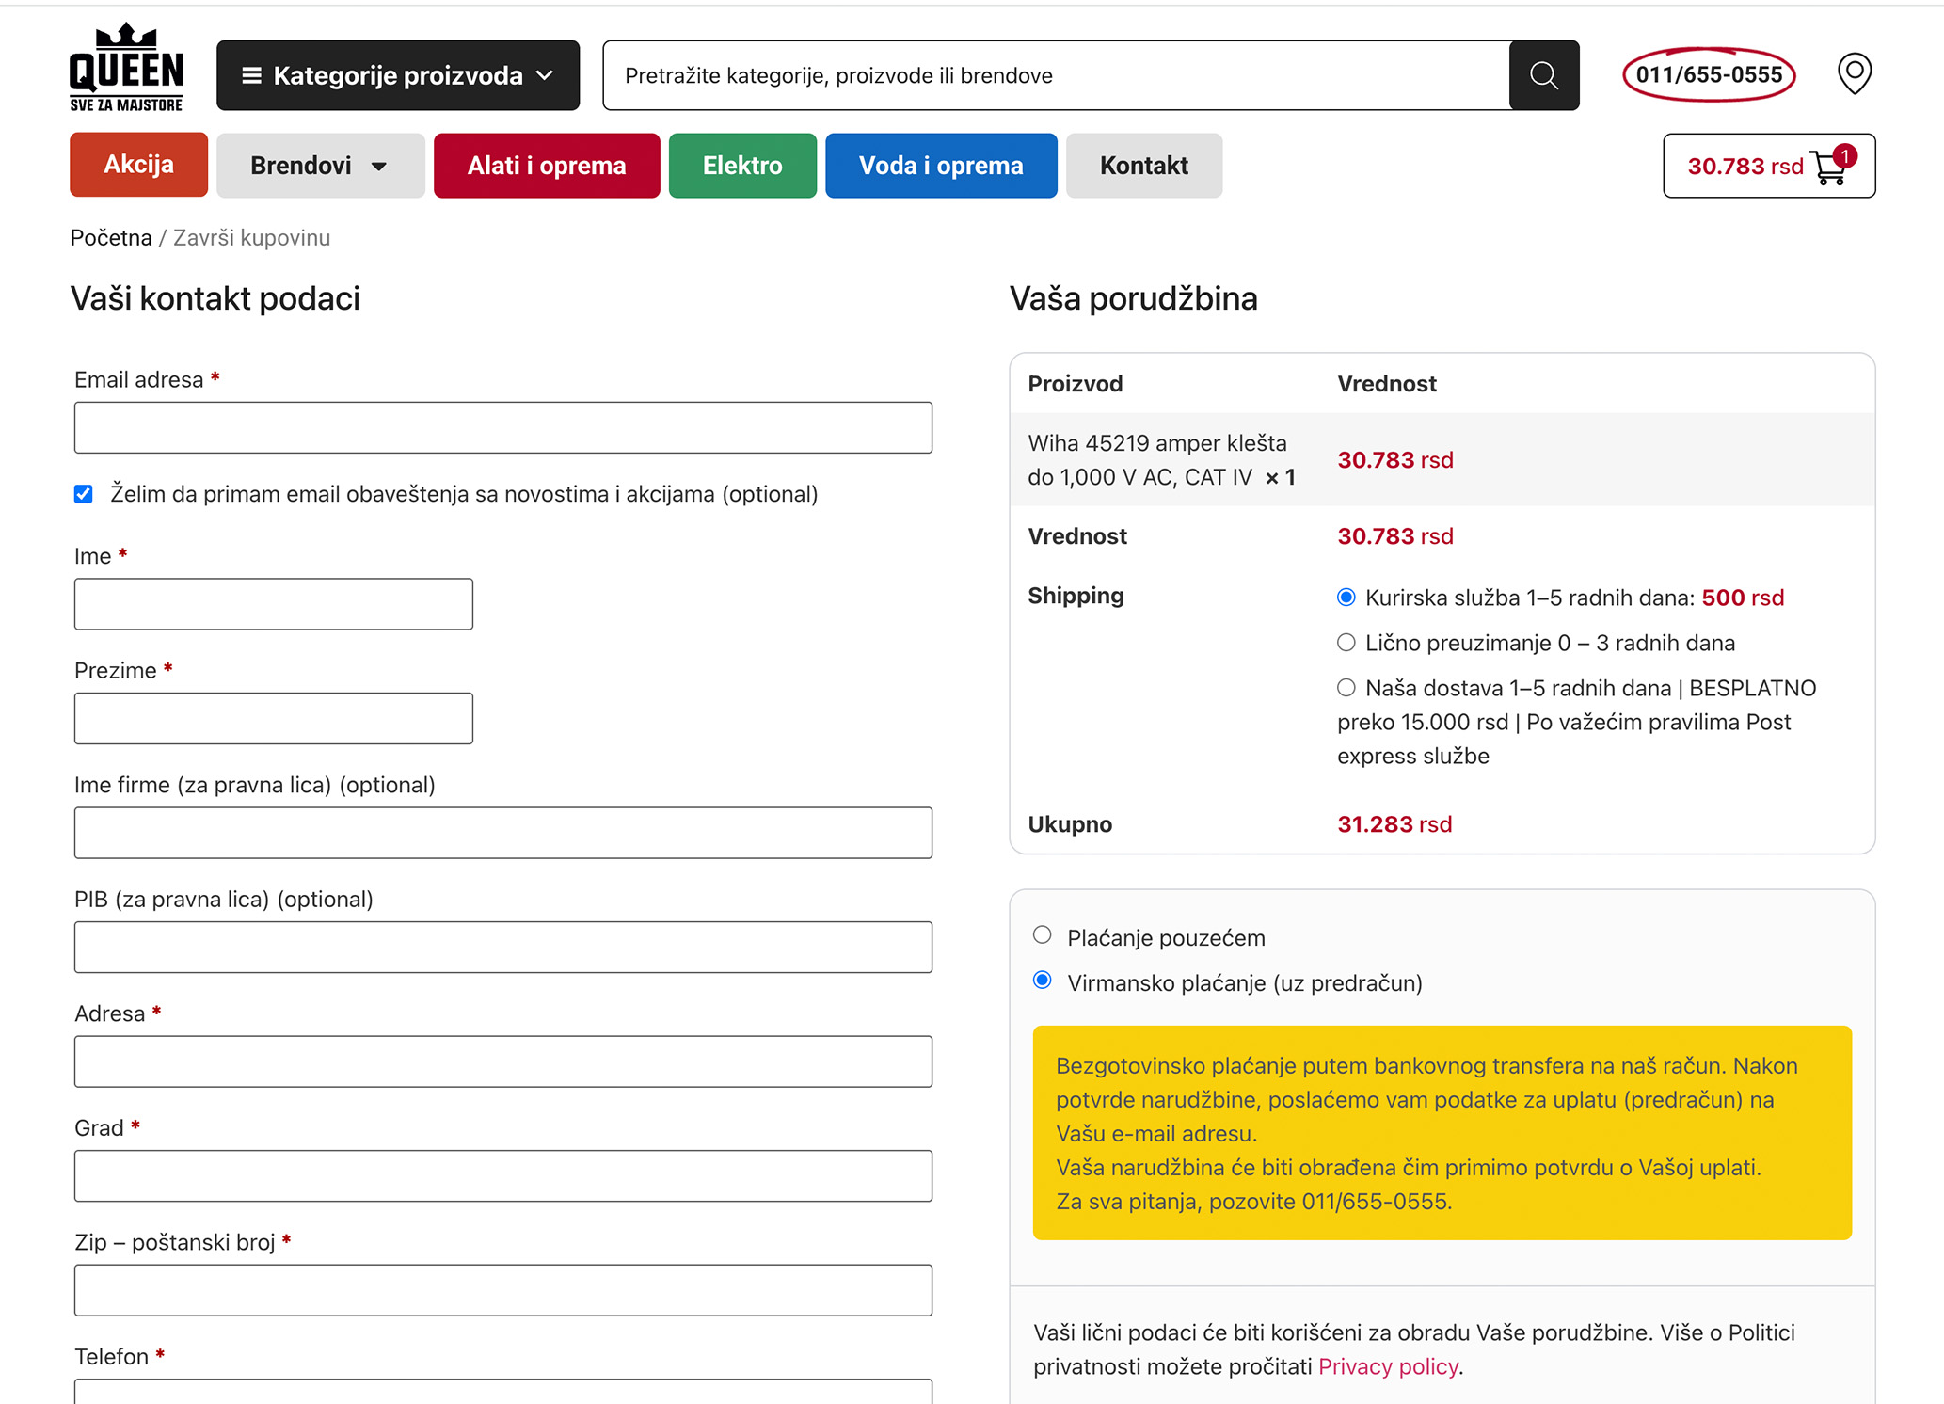Expand the Brendovi dropdown menu
This screenshot has height=1404, width=1944.
(x=320, y=166)
